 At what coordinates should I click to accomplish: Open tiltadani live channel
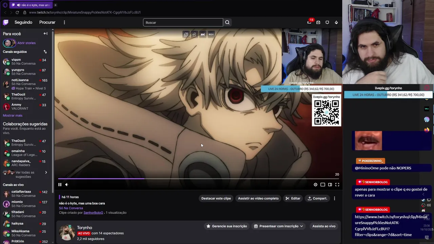point(26,214)
